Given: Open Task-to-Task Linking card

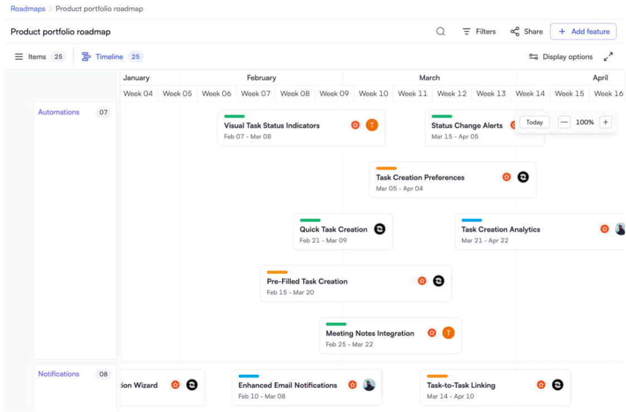Looking at the screenshot, I should coord(495,387).
